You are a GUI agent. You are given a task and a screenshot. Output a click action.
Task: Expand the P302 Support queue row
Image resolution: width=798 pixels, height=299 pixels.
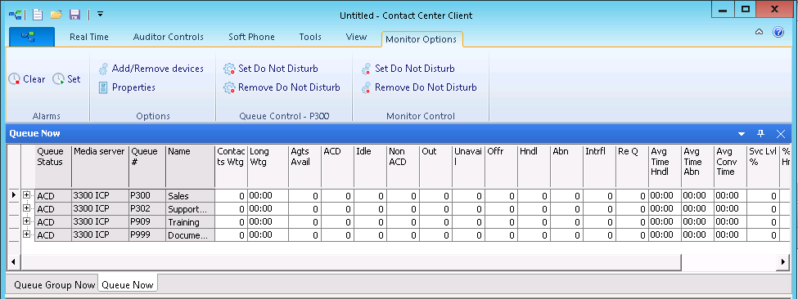pyautogui.click(x=27, y=208)
